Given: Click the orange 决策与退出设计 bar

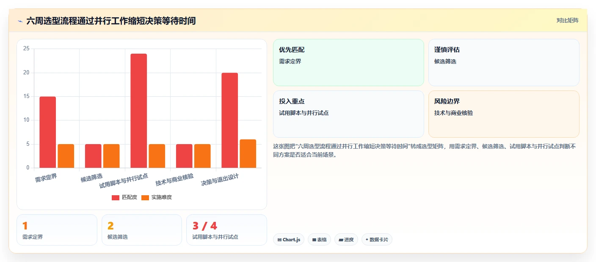Looking at the screenshot, I should click(x=248, y=153).
